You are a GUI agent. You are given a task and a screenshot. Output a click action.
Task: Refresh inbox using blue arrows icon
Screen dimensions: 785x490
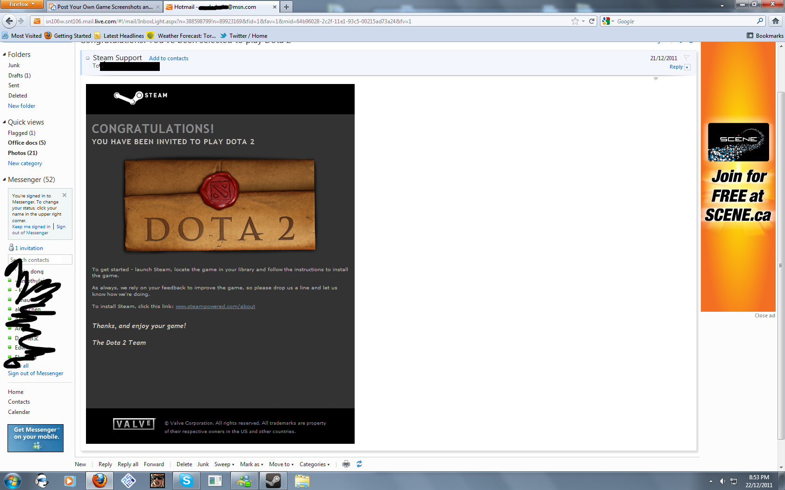[x=359, y=464]
